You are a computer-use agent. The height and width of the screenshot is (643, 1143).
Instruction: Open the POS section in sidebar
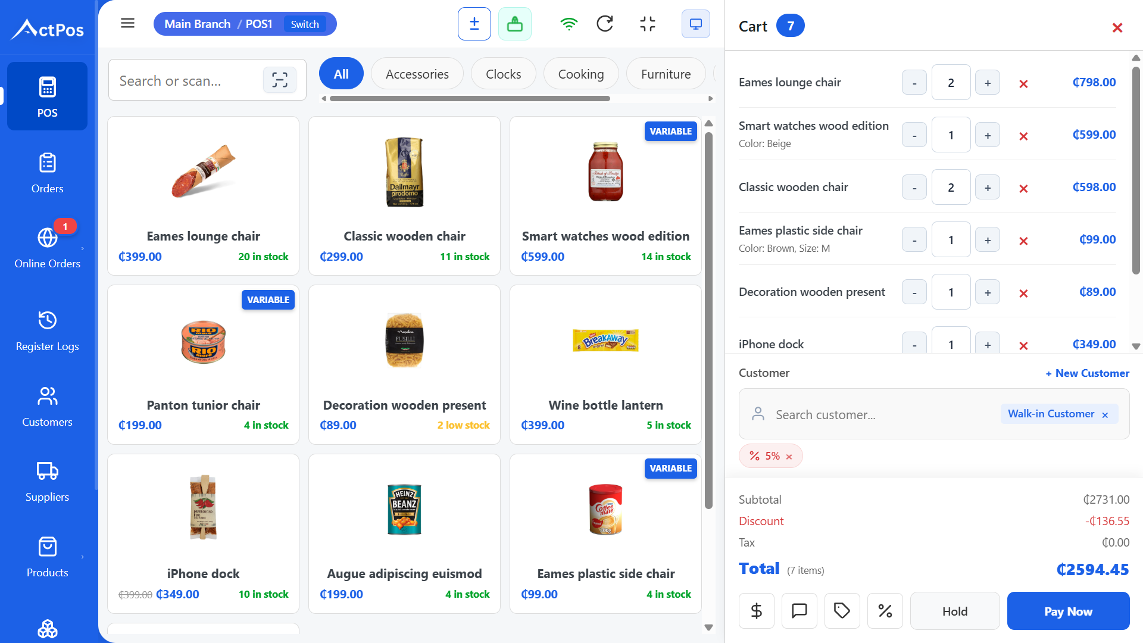tap(48, 96)
